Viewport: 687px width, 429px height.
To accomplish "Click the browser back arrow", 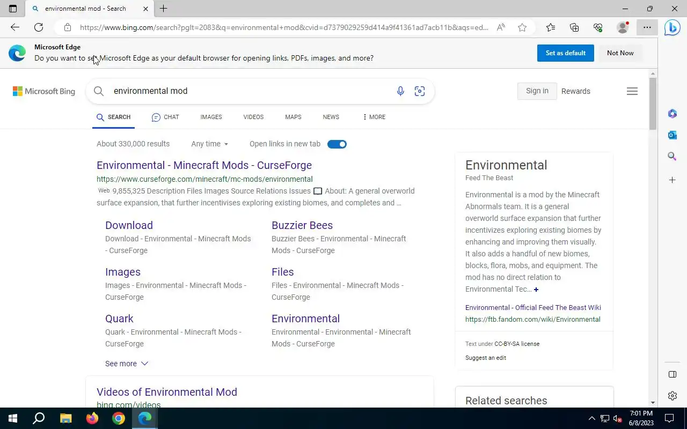I will pos(15,27).
